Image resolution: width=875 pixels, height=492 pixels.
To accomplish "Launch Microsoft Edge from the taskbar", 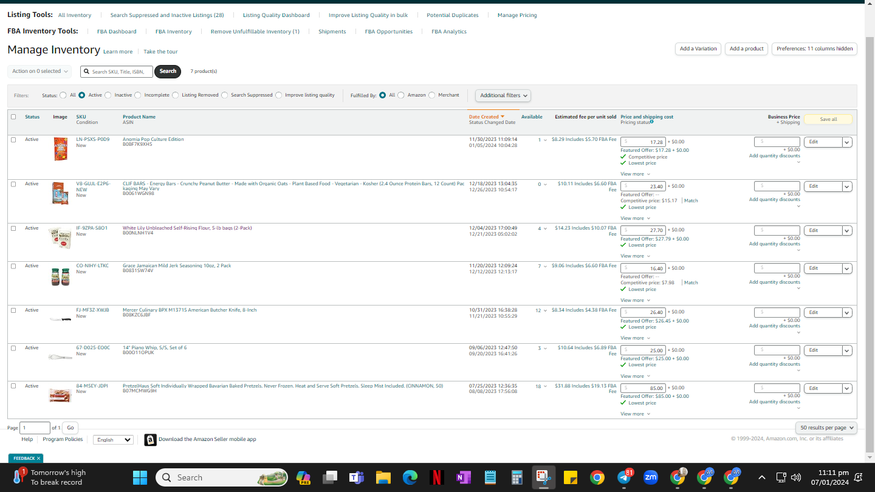I will 410,478.
